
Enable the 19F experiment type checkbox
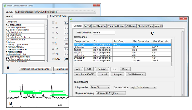coord(53,33)
